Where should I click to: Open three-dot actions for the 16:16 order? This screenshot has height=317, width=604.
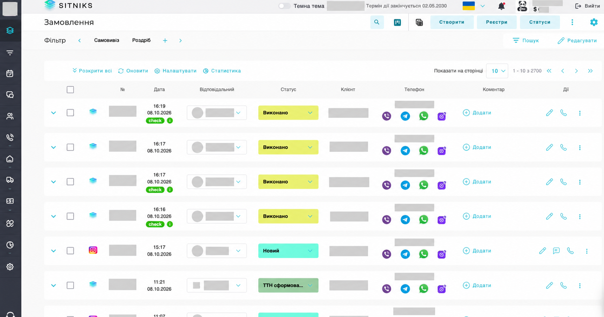[580, 217]
